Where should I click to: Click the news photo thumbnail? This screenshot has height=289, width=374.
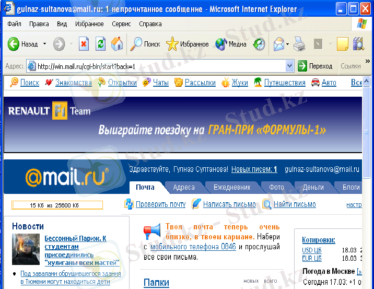[26, 249]
